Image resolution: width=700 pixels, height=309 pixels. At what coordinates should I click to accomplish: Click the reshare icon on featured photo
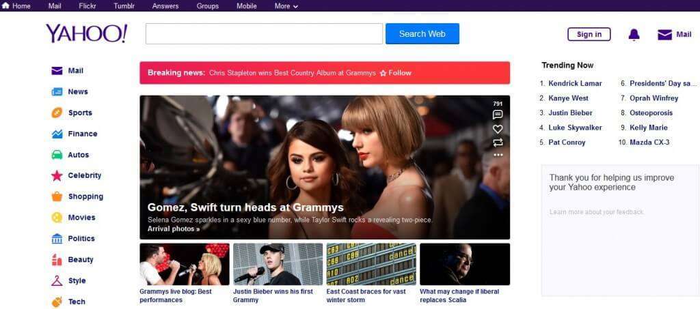[498, 143]
